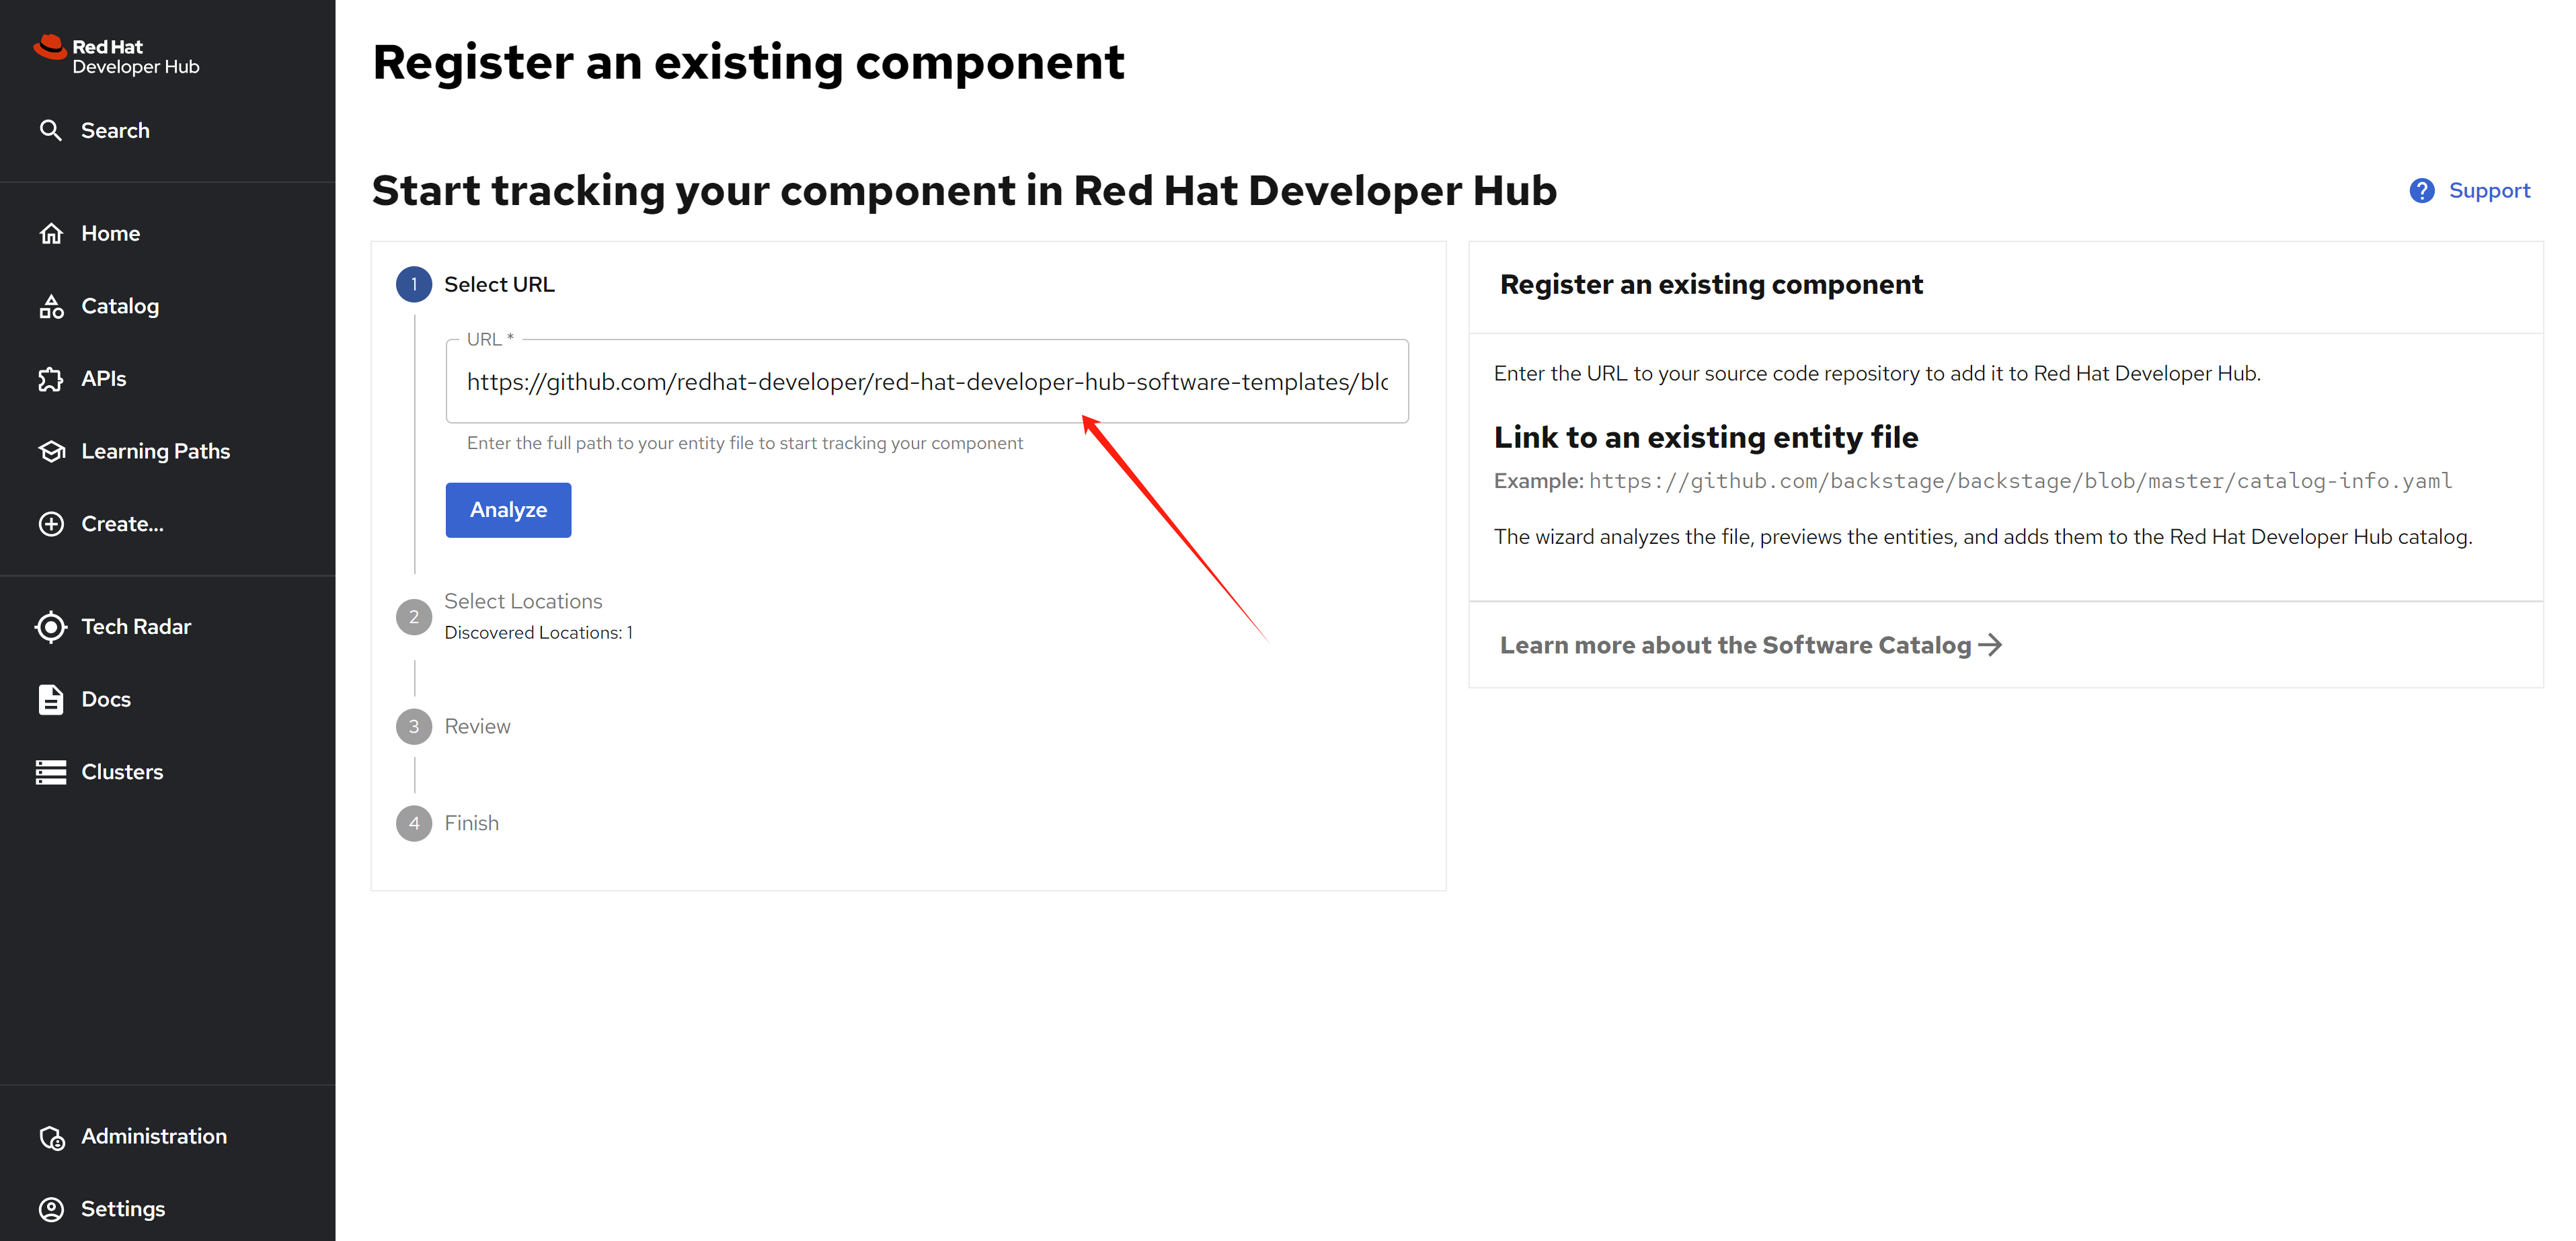The height and width of the screenshot is (1241, 2576).
Task: Open Administration from sidebar
Action: (153, 1136)
